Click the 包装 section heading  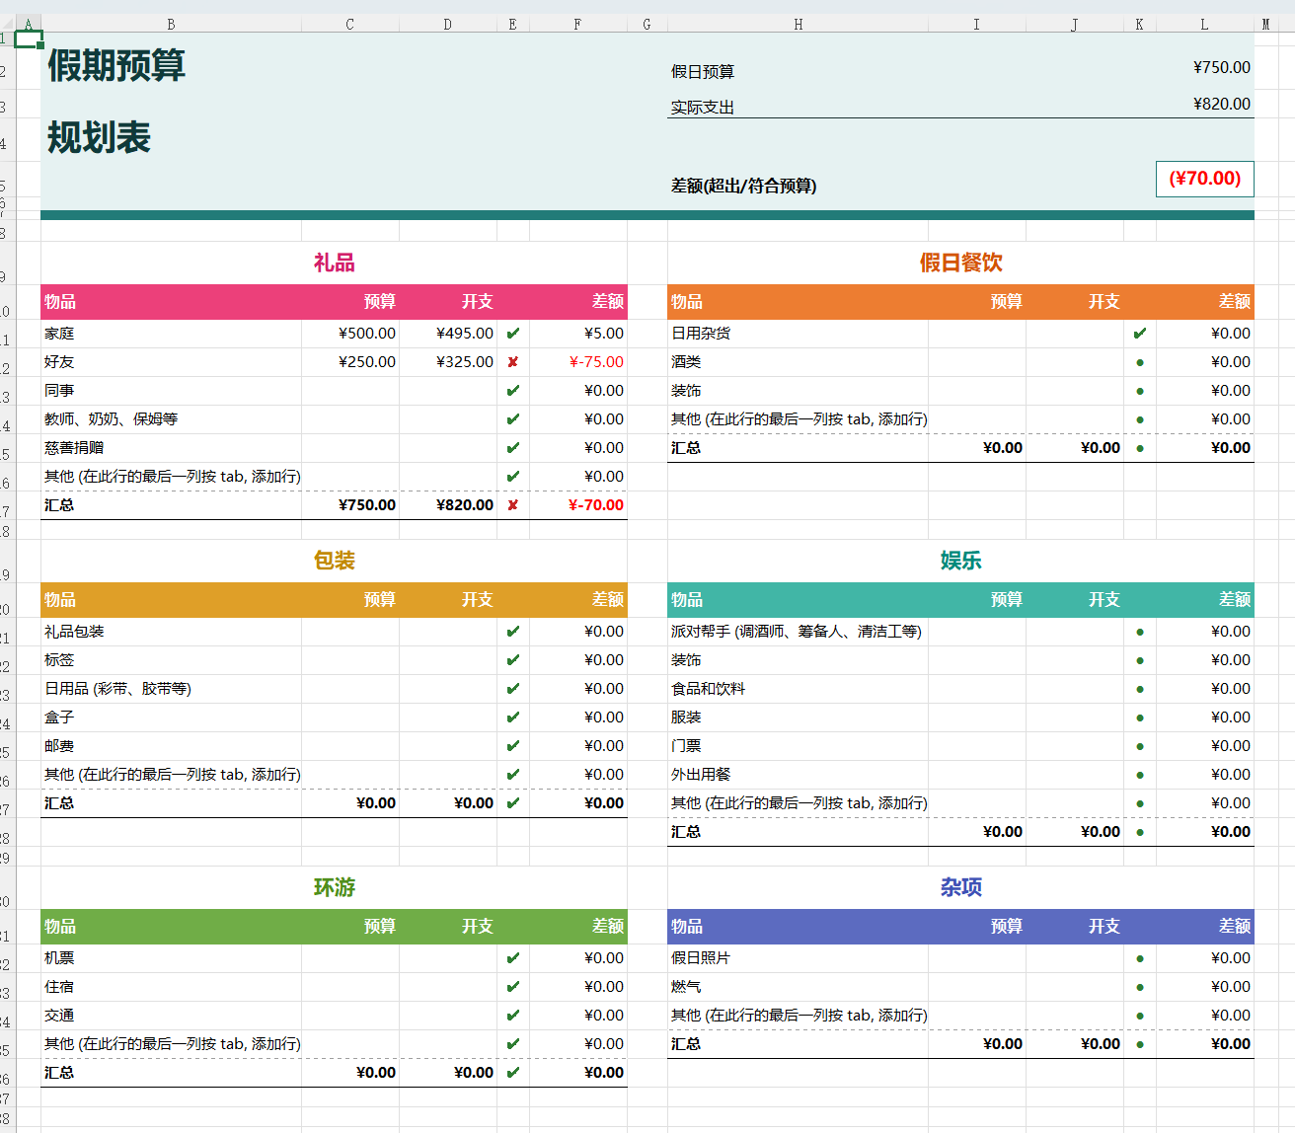tap(334, 561)
